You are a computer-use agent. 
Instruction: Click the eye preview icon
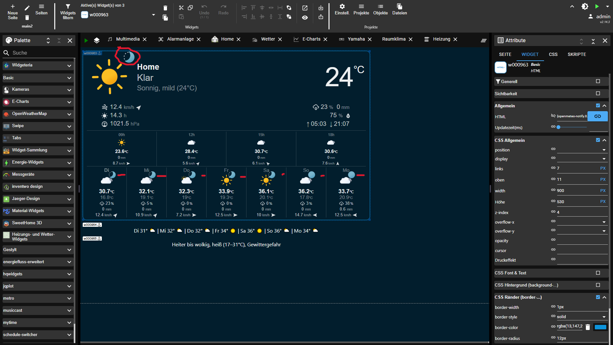click(x=305, y=18)
